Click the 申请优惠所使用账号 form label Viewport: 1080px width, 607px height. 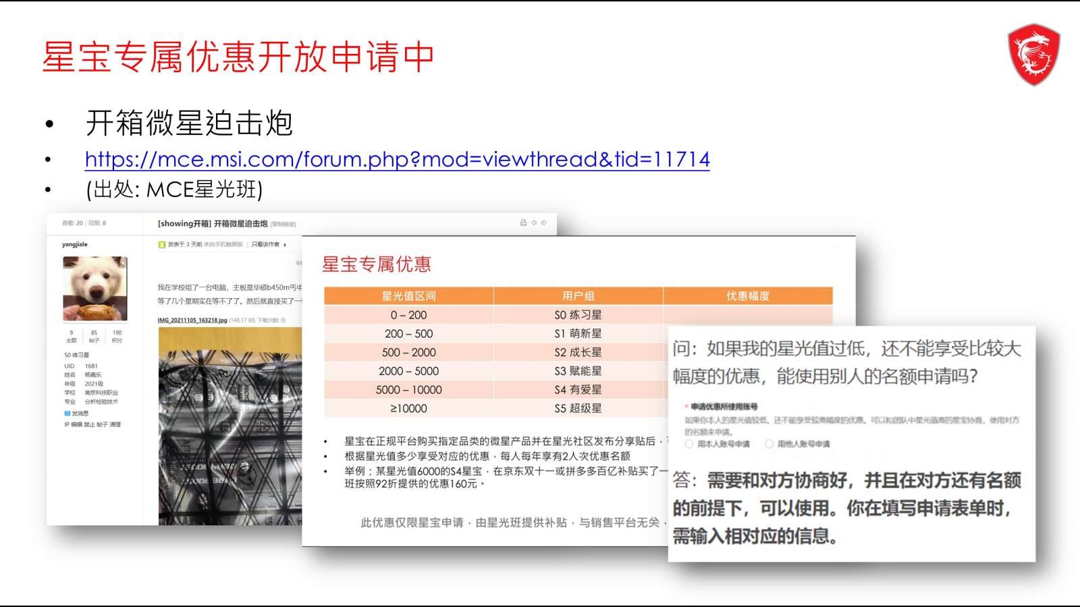[724, 407]
